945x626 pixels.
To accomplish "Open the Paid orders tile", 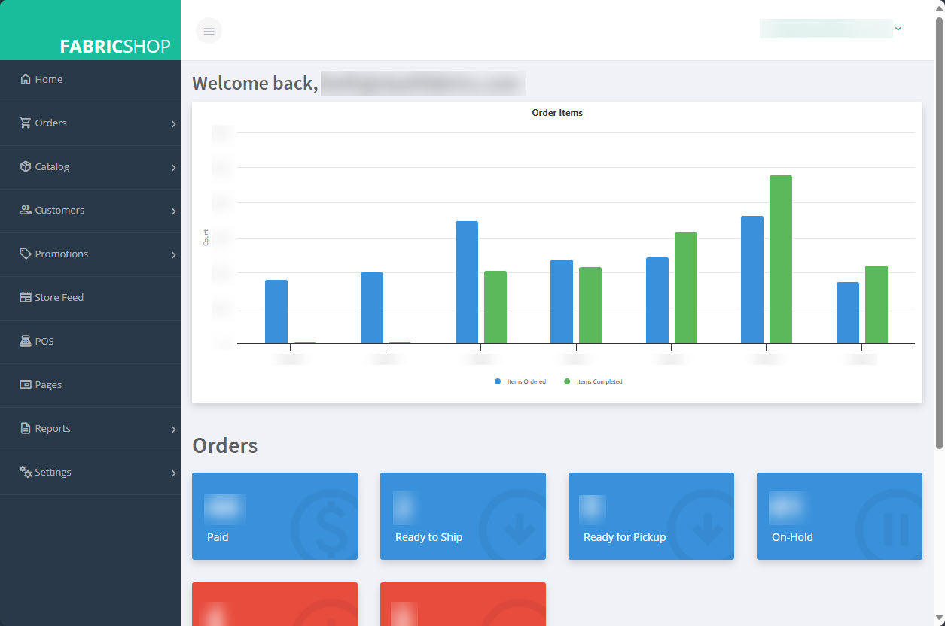I will tap(275, 516).
